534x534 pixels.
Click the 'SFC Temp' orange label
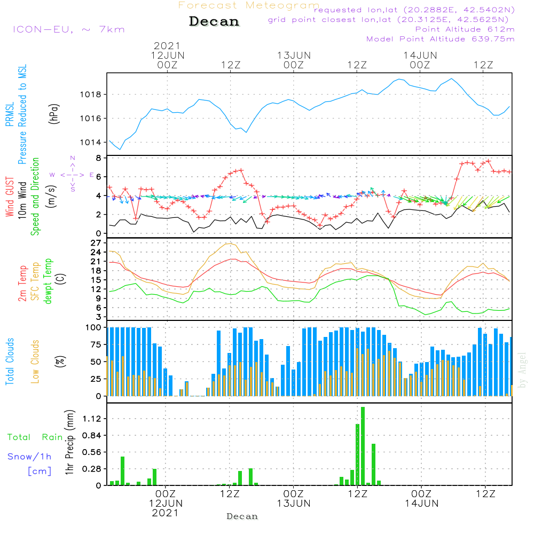35,281
